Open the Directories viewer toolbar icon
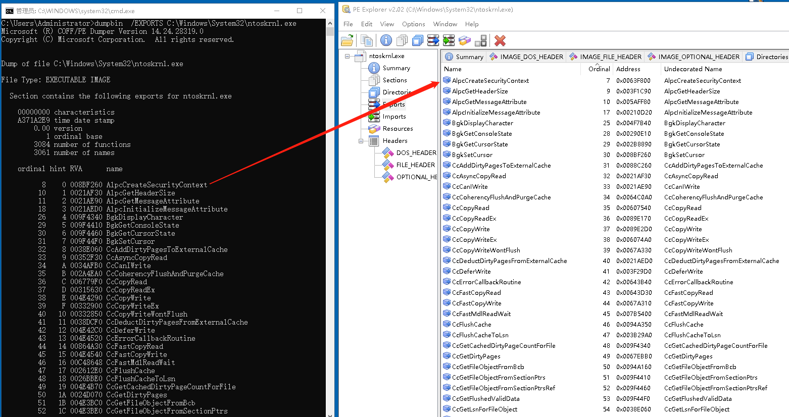 418,40
